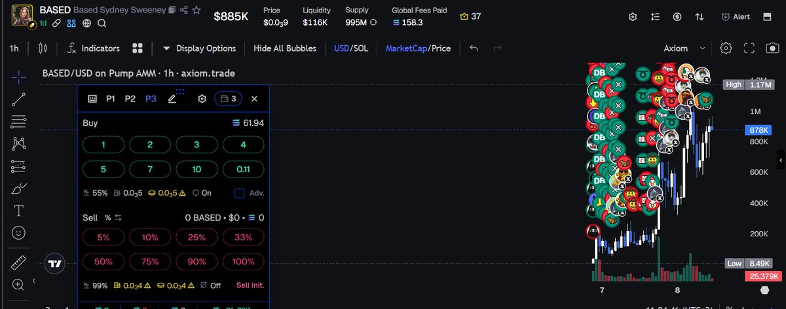Screen dimensions: 786x309
Task: Select the text annotation tool
Action: click(19, 211)
